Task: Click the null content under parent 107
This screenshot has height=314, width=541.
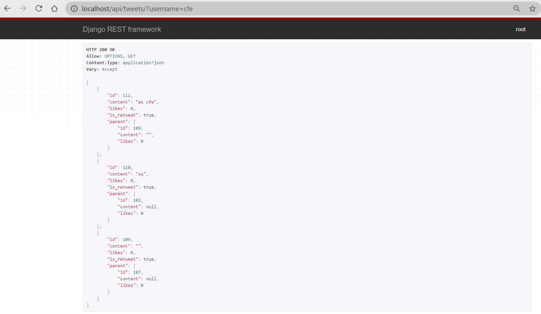Action: [x=151, y=279]
